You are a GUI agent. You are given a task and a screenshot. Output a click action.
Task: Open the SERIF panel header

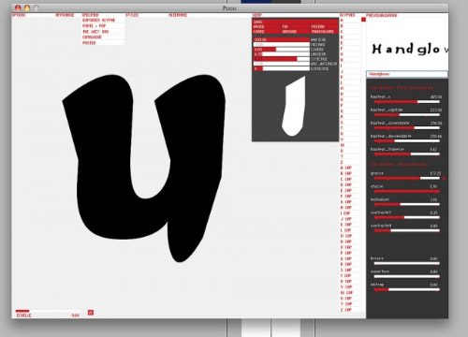pyautogui.click(x=257, y=15)
